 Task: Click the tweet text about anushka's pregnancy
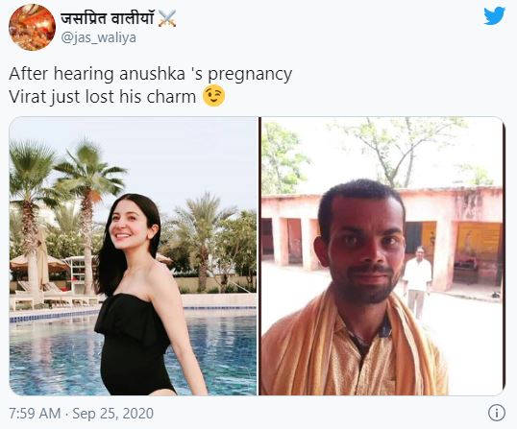150,74
